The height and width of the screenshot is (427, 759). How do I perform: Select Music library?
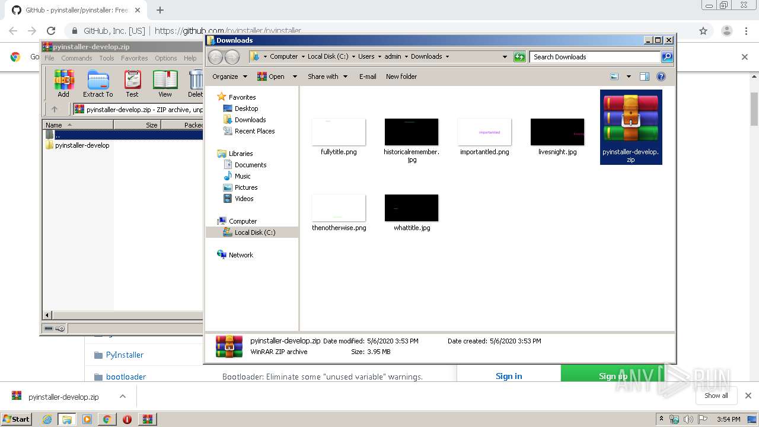point(243,176)
